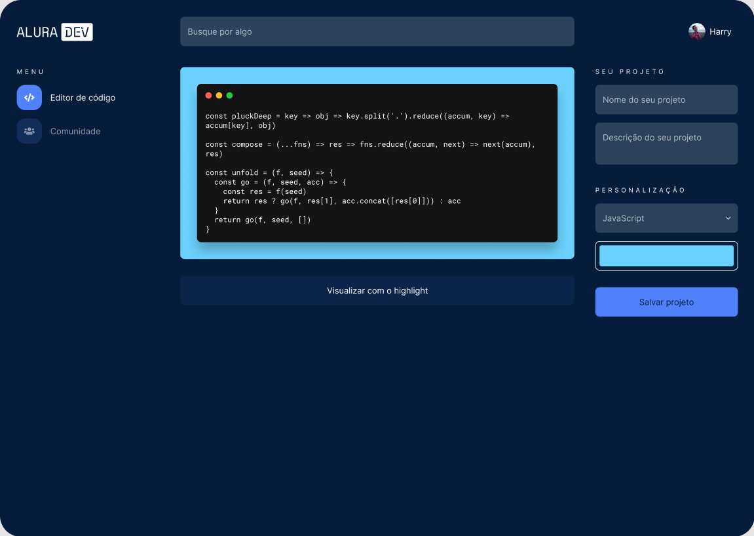Click the code line const unfold
The image size is (754, 536).
(x=269, y=173)
